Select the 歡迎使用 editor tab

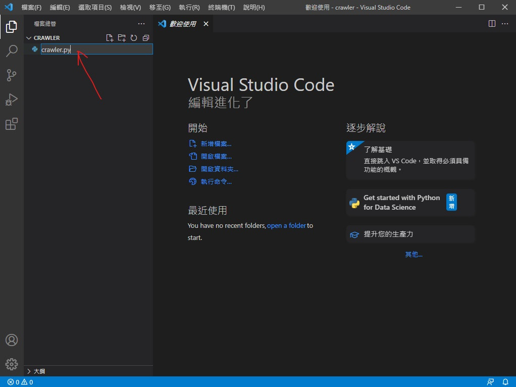point(183,24)
